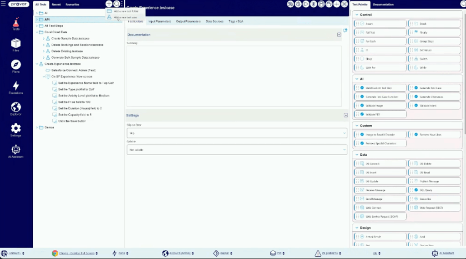
Task: Select the Send Message palette item
Action: point(380,198)
